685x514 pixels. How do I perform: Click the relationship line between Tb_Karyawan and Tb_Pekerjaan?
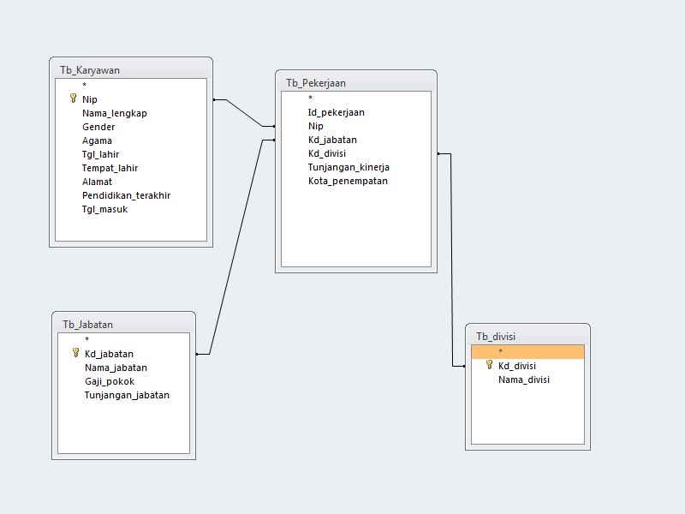click(242, 113)
